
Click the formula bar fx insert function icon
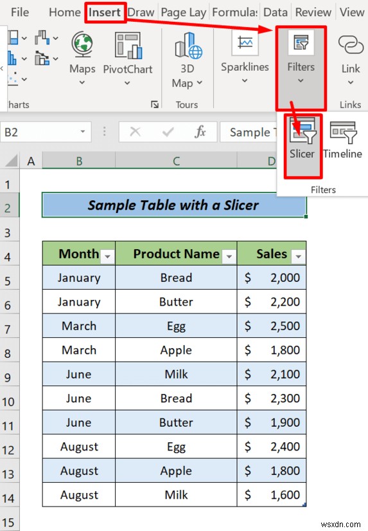click(x=200, y=132)
